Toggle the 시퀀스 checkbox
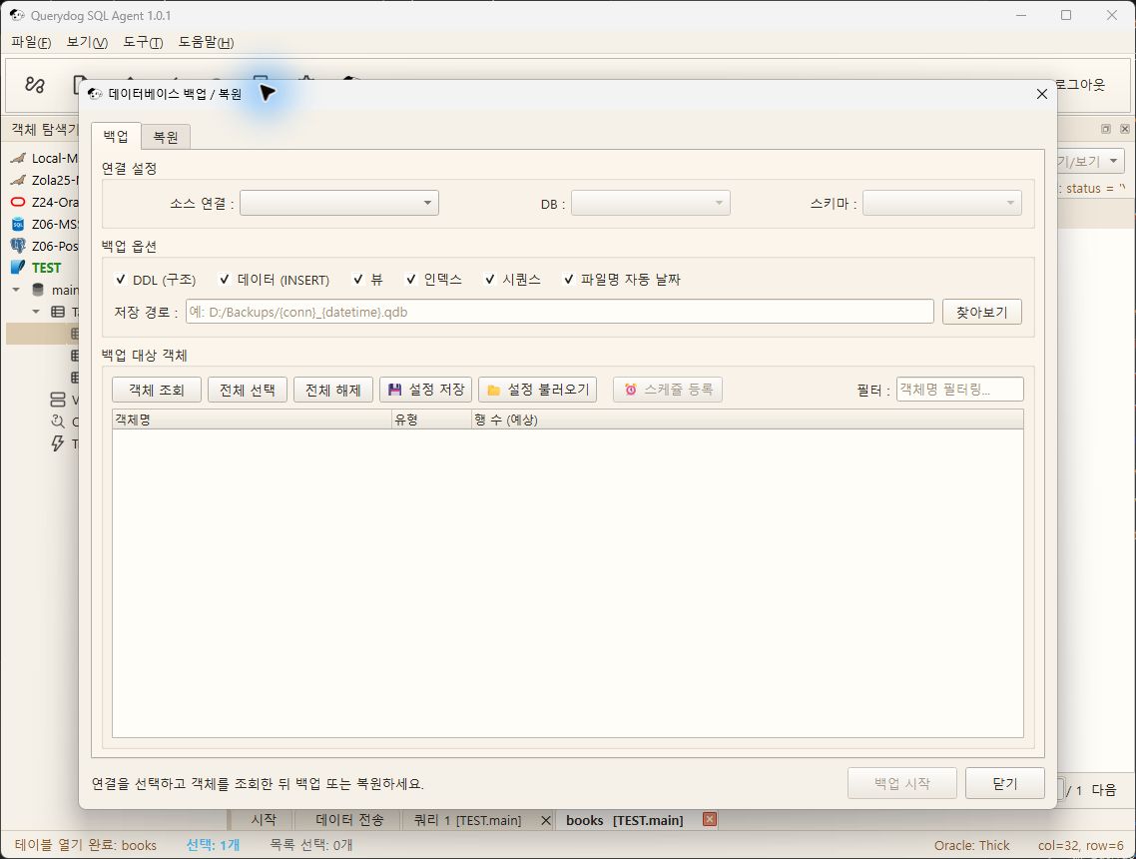 click(x=490, y=279)
